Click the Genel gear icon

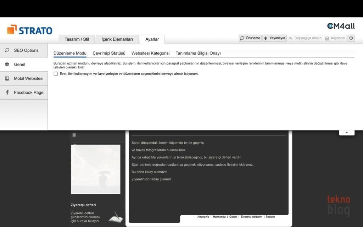7,65
